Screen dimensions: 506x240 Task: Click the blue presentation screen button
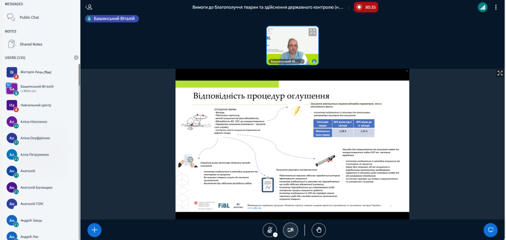490,229
